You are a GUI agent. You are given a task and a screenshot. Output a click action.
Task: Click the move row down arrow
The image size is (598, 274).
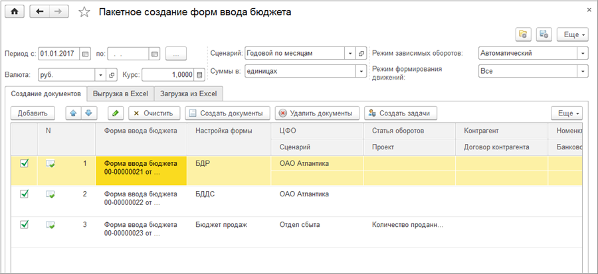pyautogui.click(x=89, y=113)
